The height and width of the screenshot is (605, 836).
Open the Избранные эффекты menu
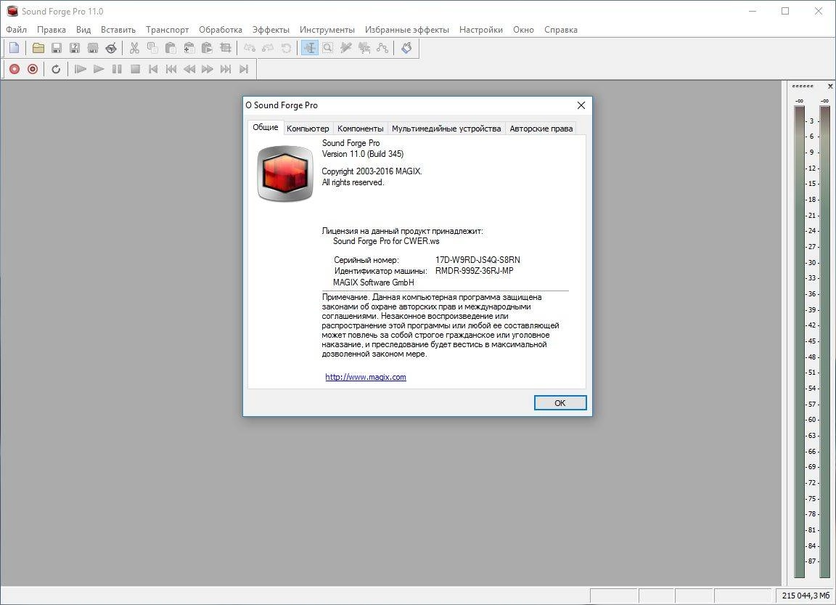pyautogui.click(x=407, y=30)
